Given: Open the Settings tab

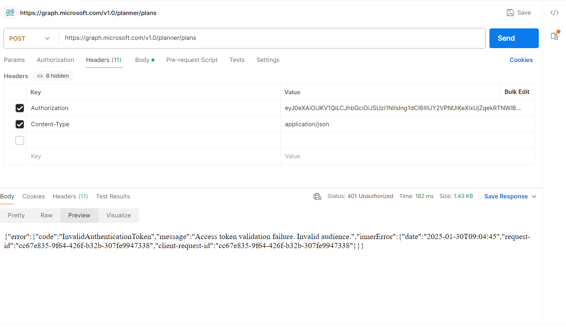Looking at the screenshot, I should [x=268, y=60].
